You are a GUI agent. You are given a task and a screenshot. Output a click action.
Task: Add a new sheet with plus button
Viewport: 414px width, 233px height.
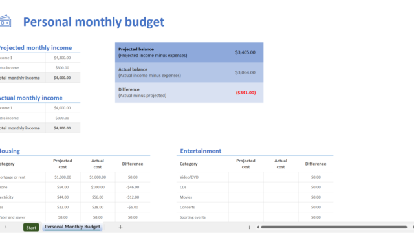pyautogui.click(x=120, y=227)
